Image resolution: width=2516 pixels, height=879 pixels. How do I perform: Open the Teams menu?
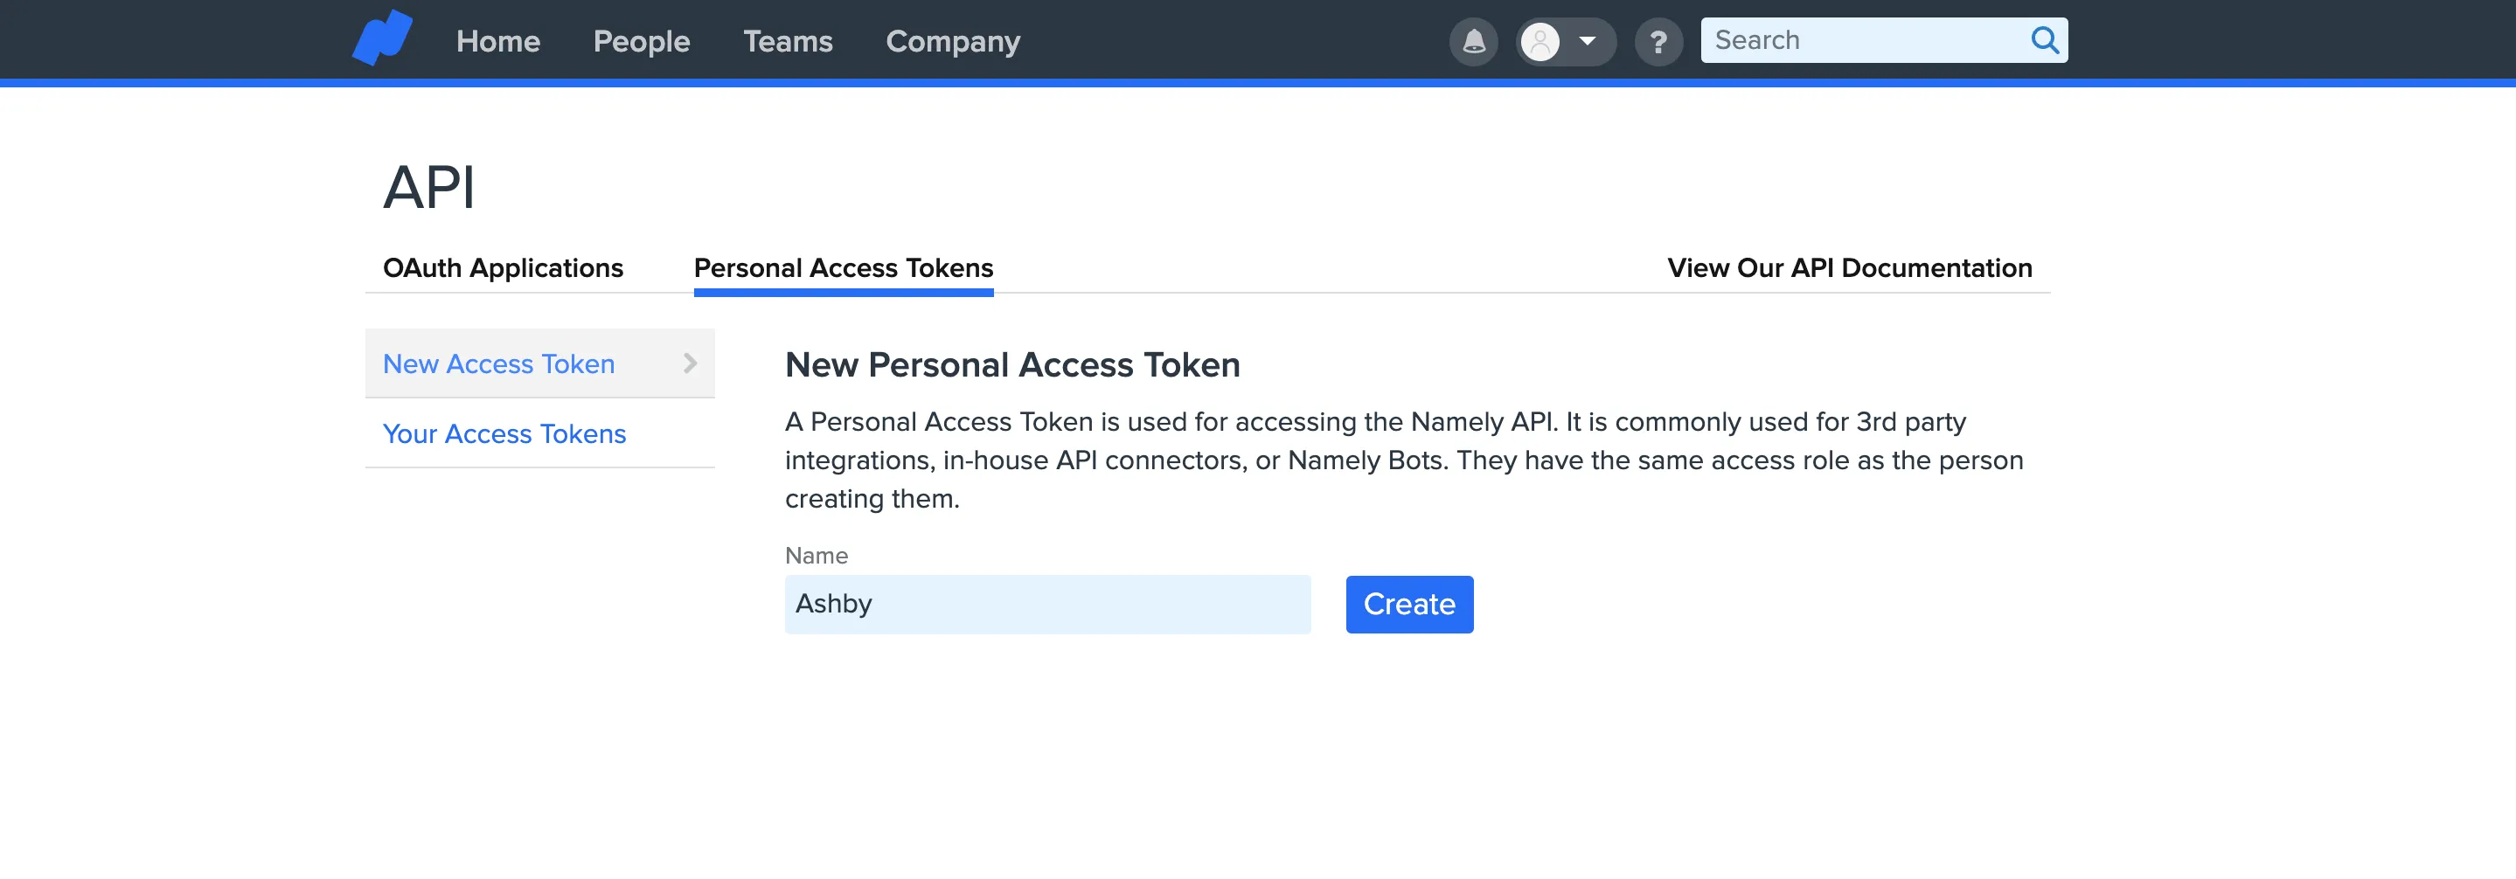click(787, 41)
